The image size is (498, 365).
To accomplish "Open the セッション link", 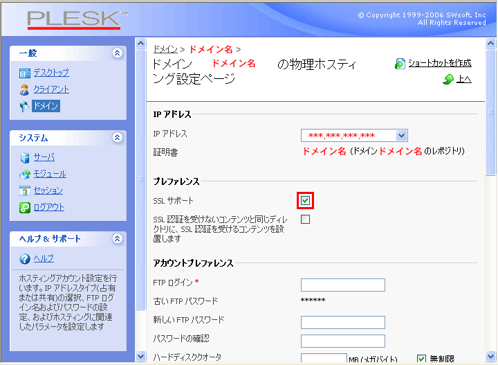I will tap(48, 190).
